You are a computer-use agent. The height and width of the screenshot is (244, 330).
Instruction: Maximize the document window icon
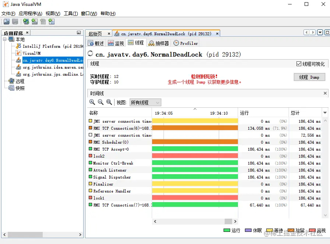pyautogui.click(x=327, y=33)
